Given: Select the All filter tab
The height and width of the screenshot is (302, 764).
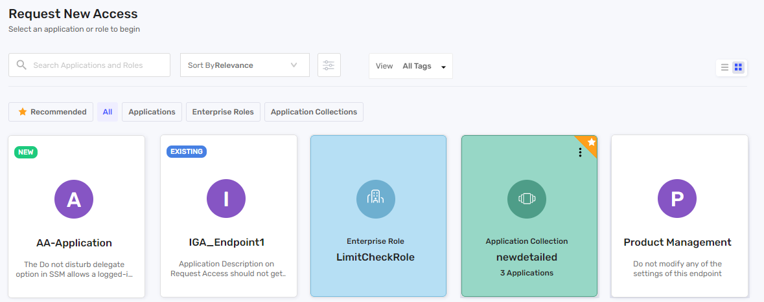Looking at the screenshot, I should pos(107,112).
